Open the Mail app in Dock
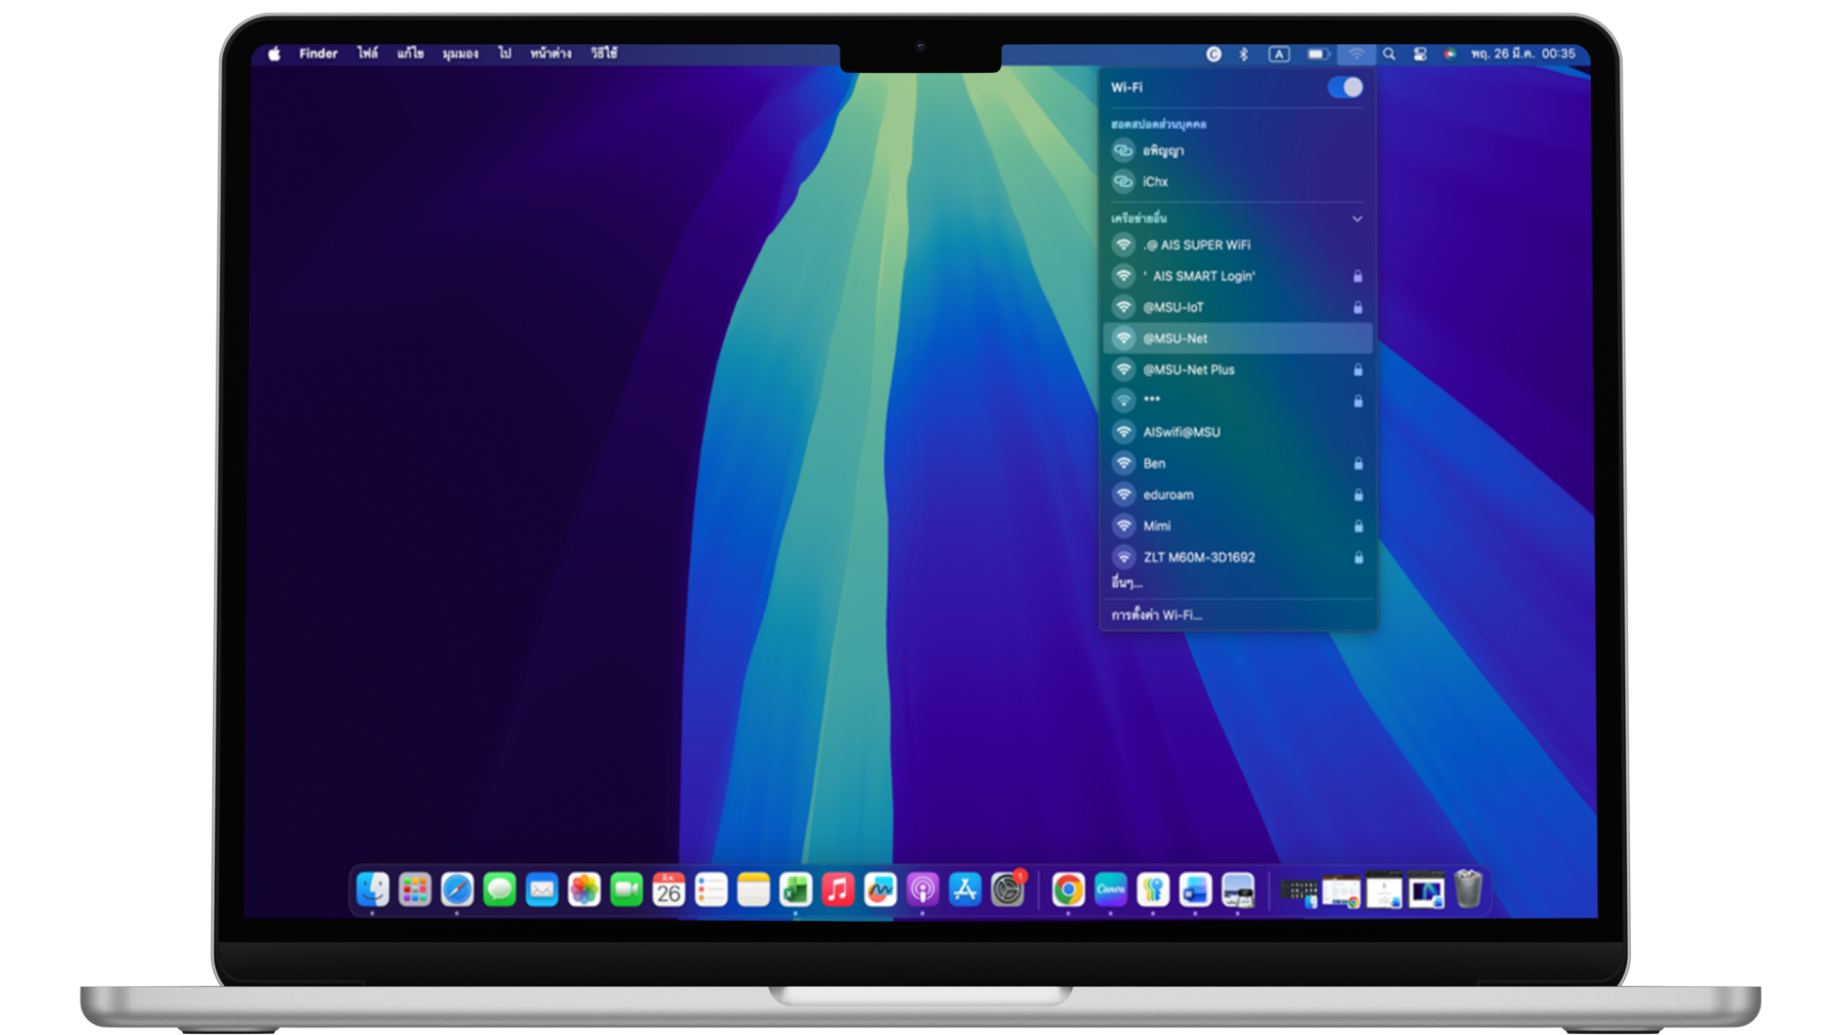The image size is (1840, 1035). tap(541, 890)
